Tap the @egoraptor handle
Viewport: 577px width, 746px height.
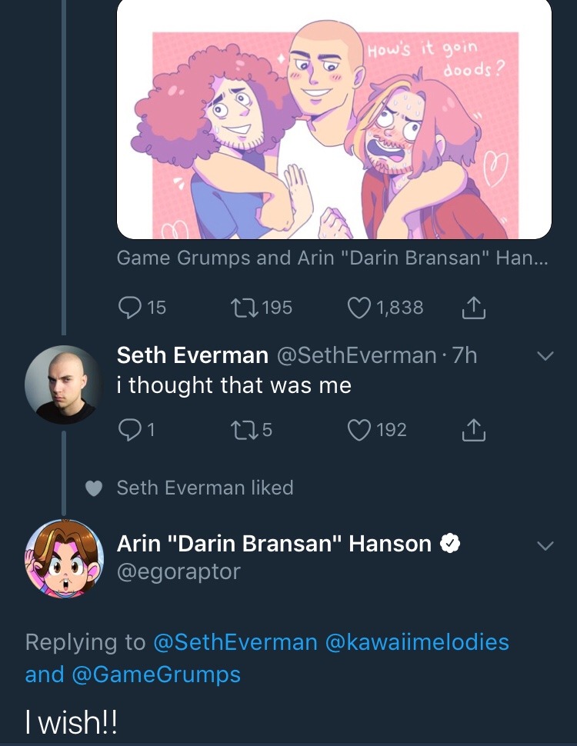pos(178,572)
